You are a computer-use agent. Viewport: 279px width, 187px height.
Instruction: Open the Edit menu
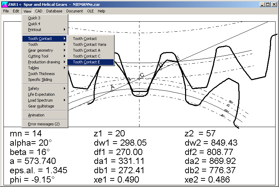click(x=16, y=11)
